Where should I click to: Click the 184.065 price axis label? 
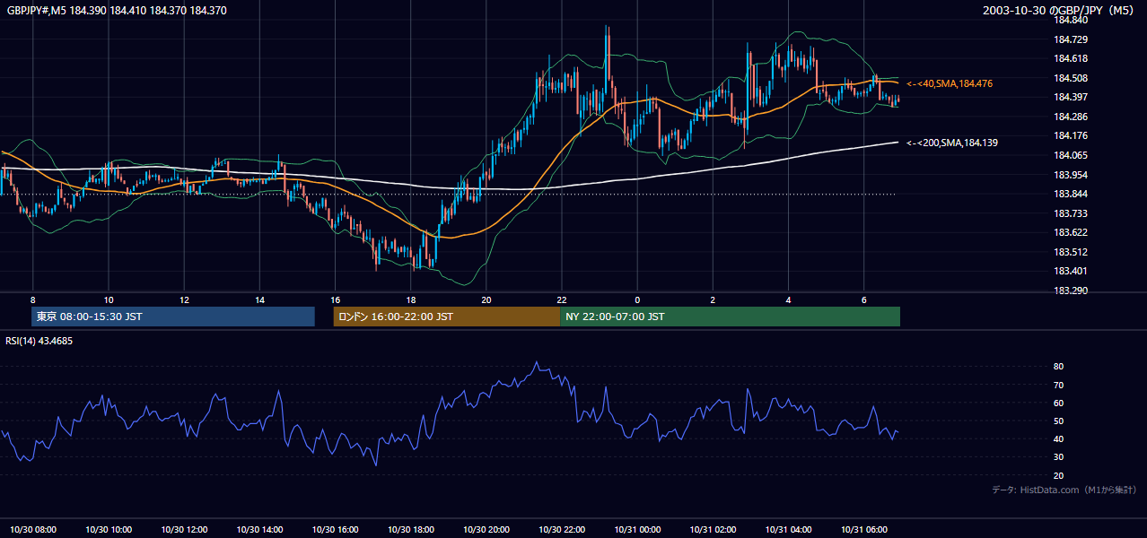[1070, 155]
